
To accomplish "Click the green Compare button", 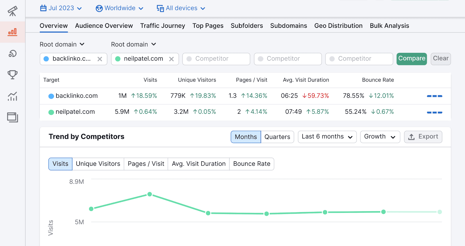I will (412, 59).
